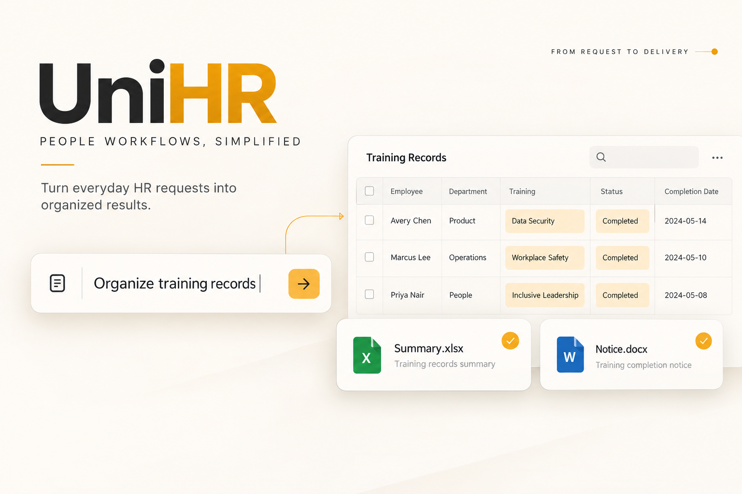Click the Completion Date column header
The width and height of the screenshot is (742, 494).
[691, 192]
